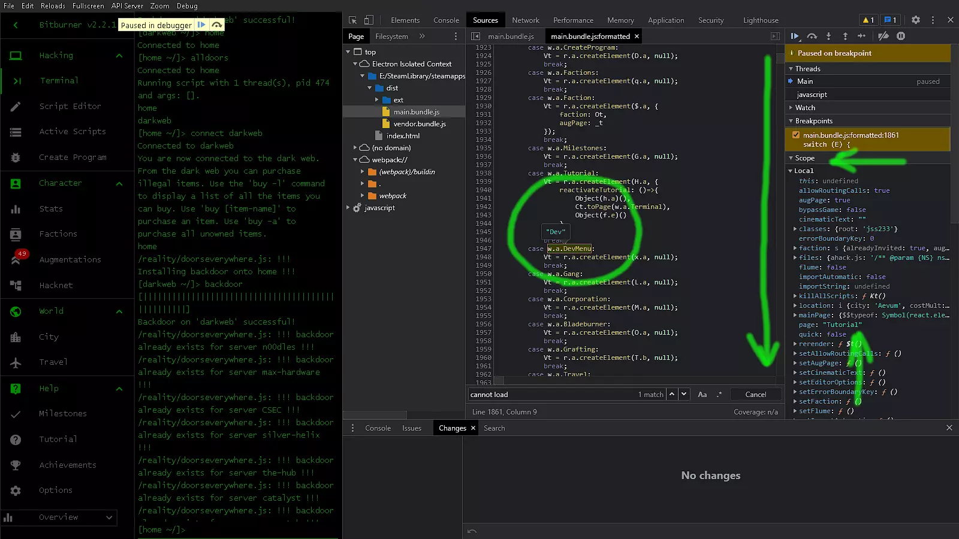The image size is (959, 539).
Task: Toggle regular expression search option
Action: [x=719, y=395]
